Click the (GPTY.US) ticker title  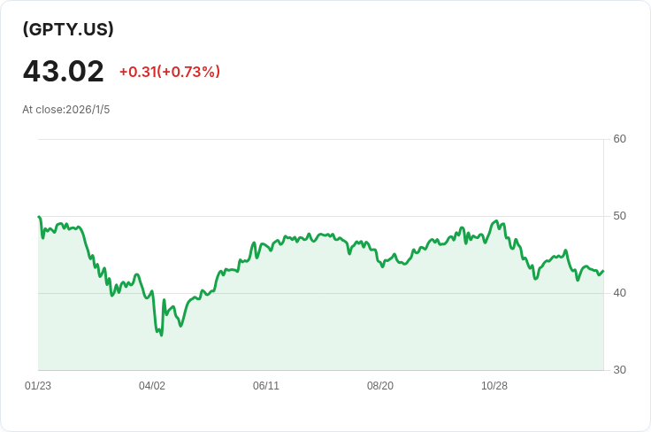tap(68, 29)
